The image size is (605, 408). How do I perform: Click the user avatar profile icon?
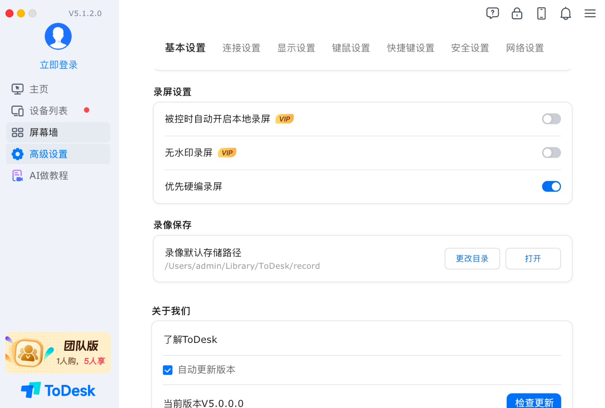[58, 36]
